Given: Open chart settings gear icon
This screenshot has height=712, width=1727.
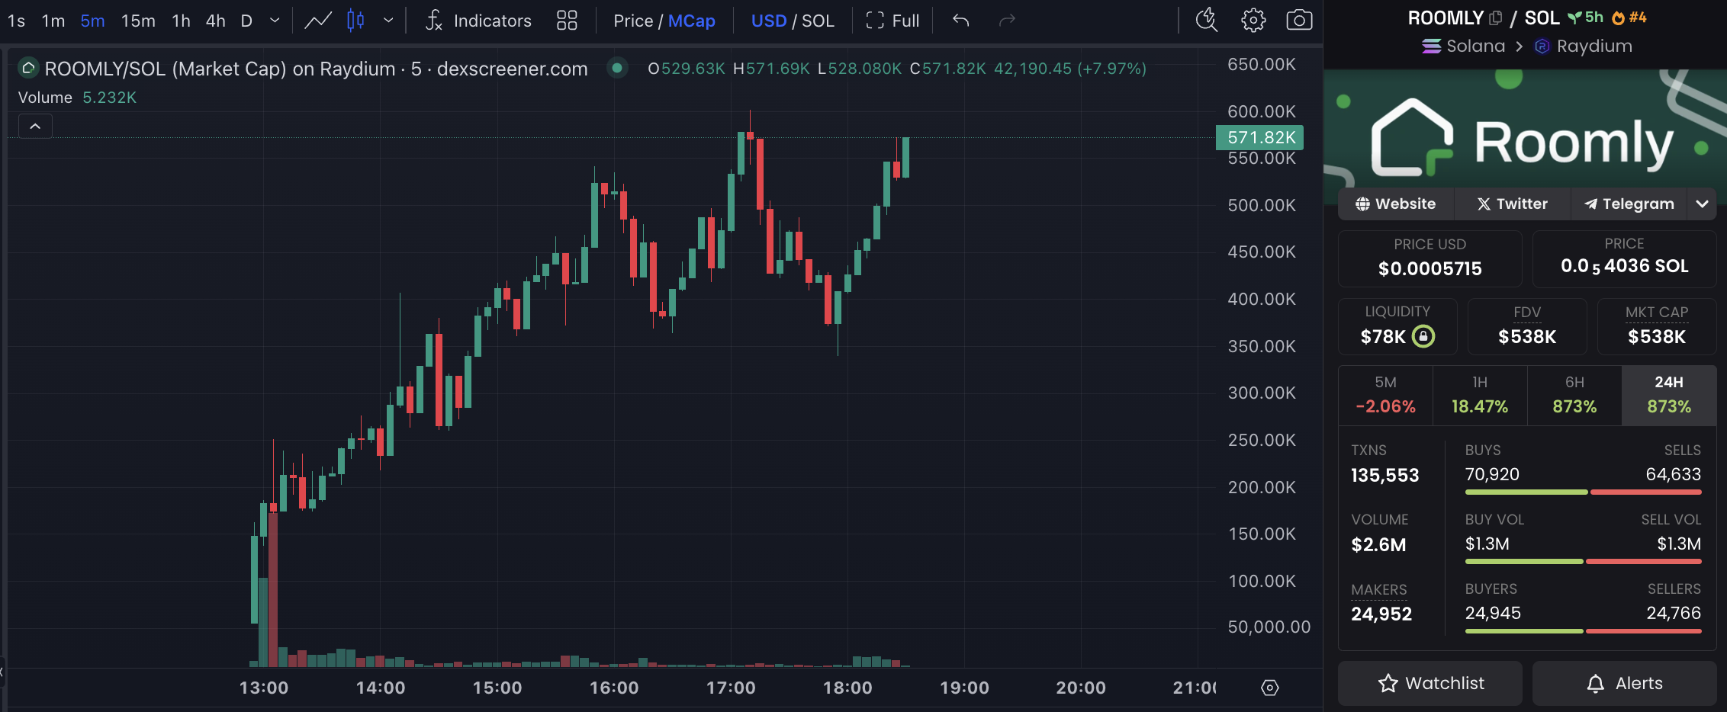Looking at the screenshot, I should tap(1253, 21).
